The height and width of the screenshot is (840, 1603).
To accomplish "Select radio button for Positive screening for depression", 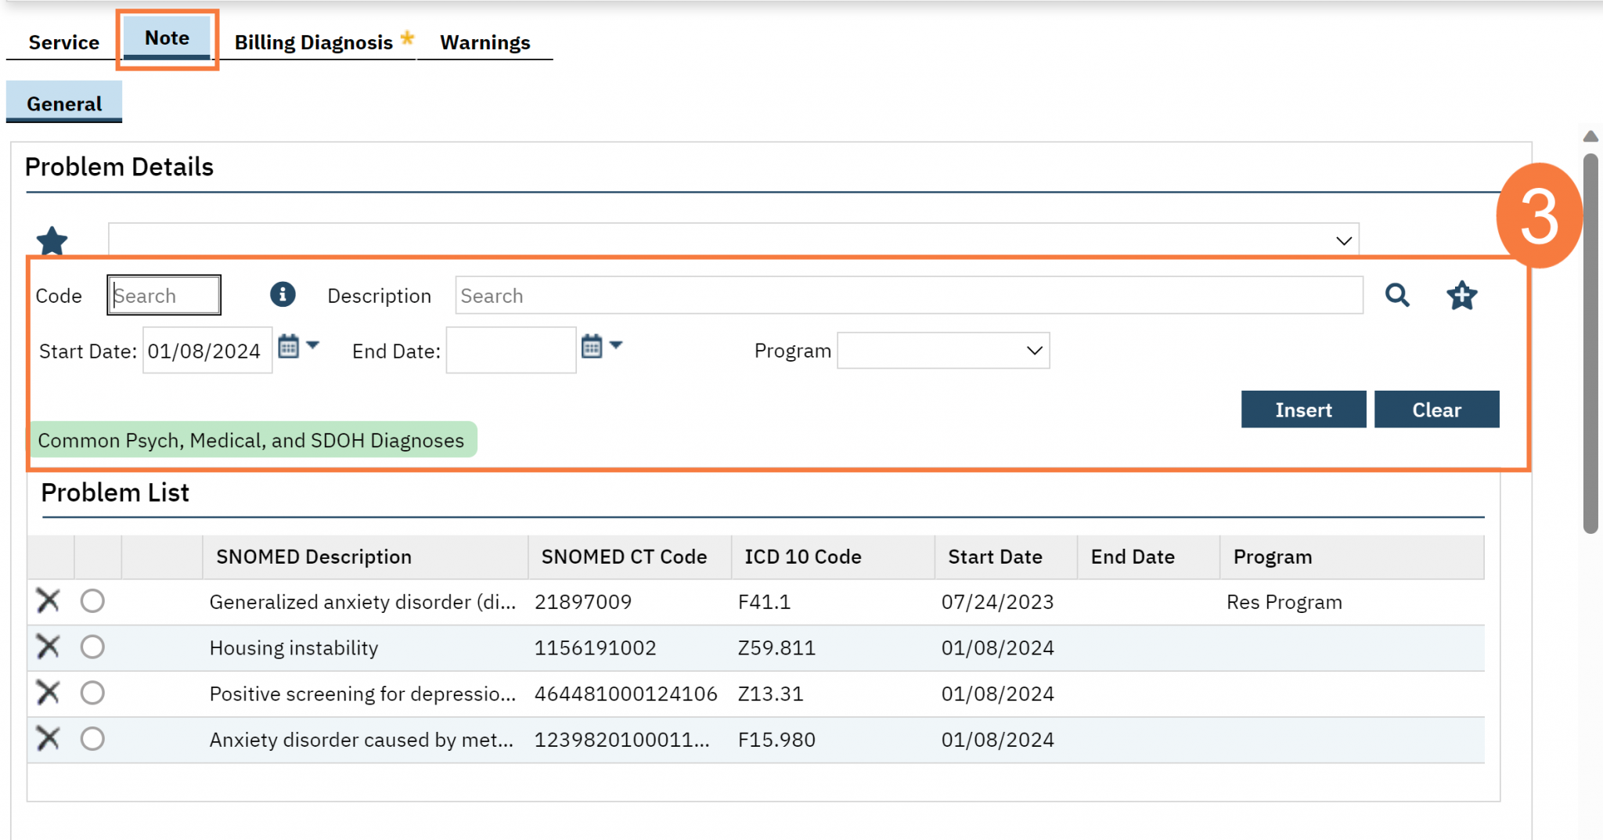I will [x=92, y=693].
